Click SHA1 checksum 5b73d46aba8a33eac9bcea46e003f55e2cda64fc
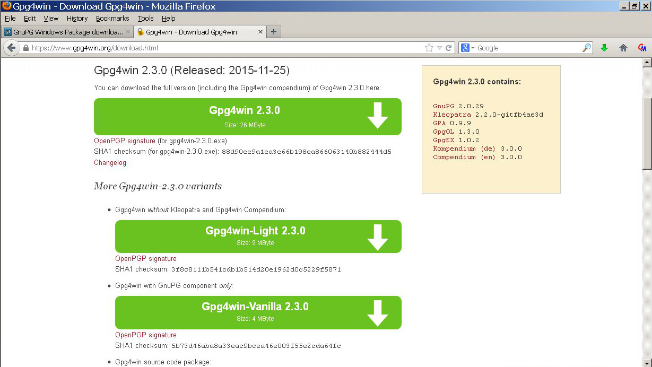 [x=256, y=346]
